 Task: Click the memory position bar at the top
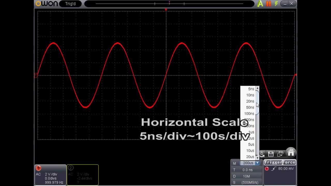[169, 4]
